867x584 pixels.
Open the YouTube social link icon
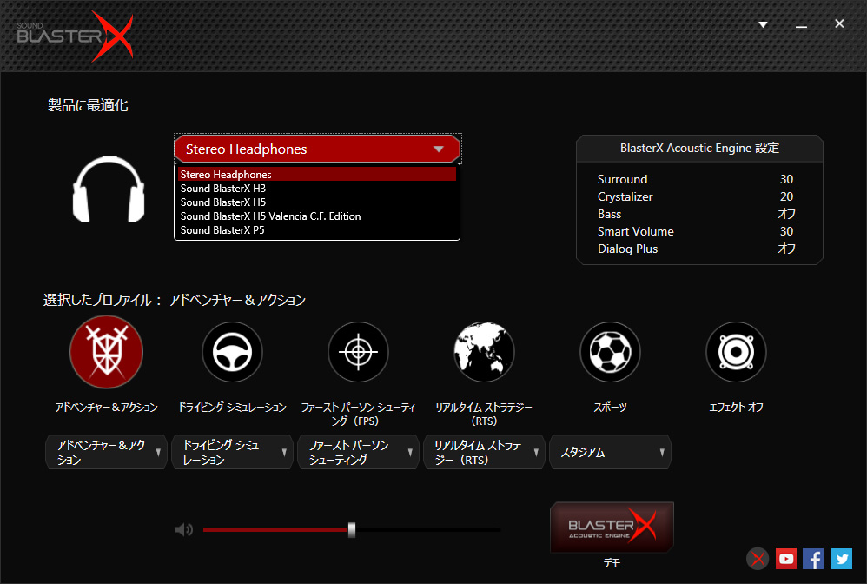pyautogui.click(x=787, y=559)
